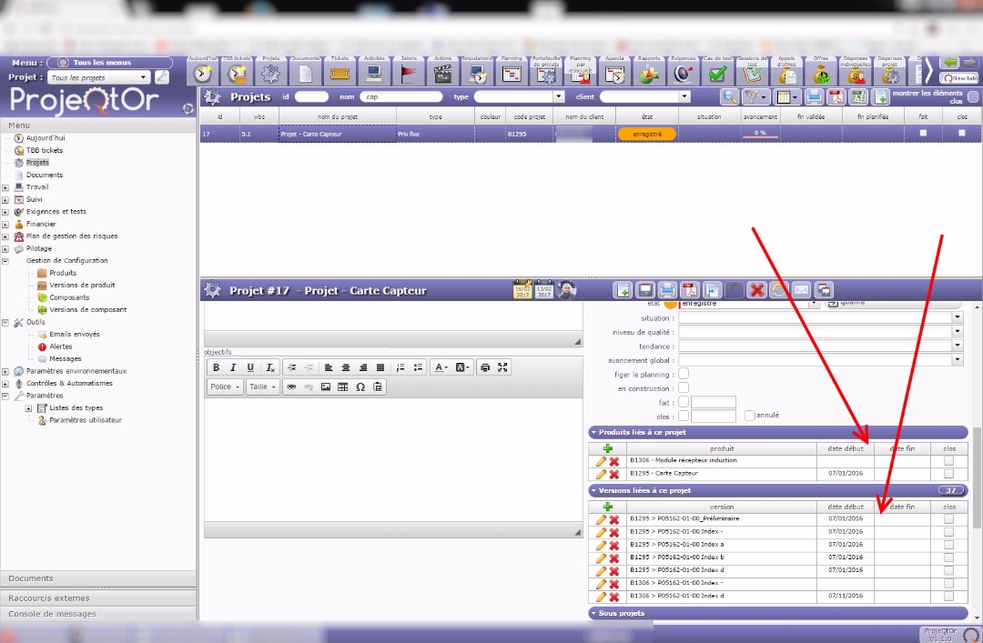
Task: Toggle clos checkbox in project list row 17
Action: (962, 134)
